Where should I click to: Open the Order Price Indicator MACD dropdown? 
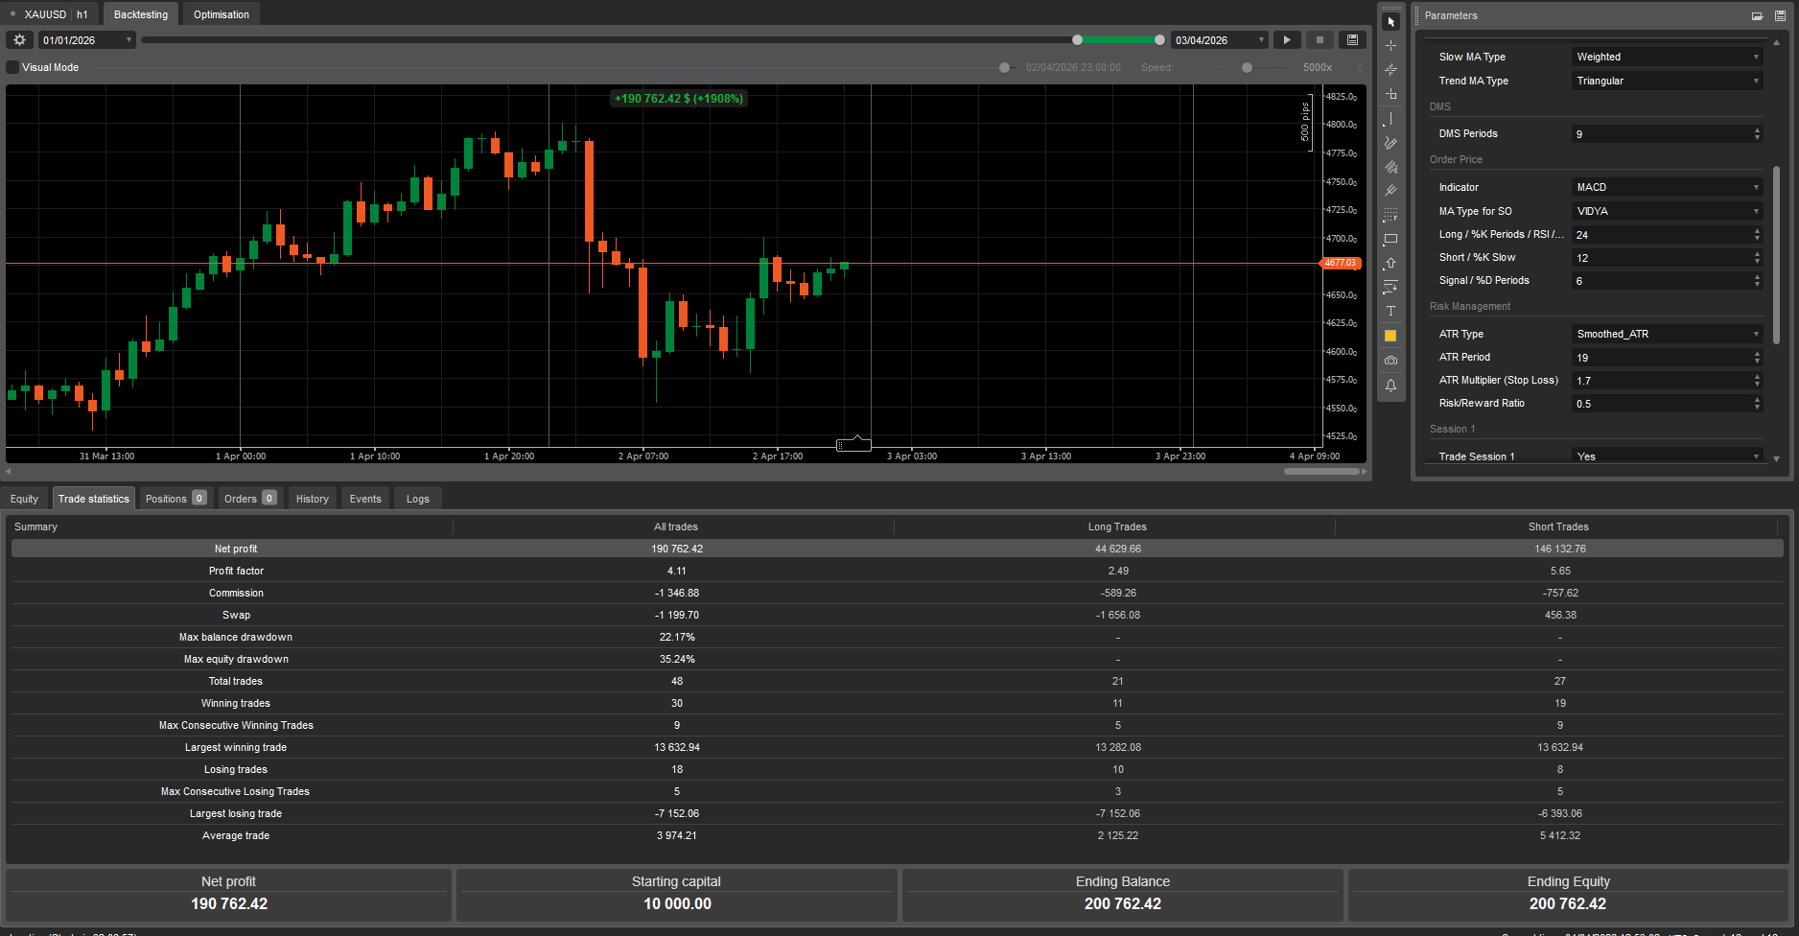(1666, 187)
